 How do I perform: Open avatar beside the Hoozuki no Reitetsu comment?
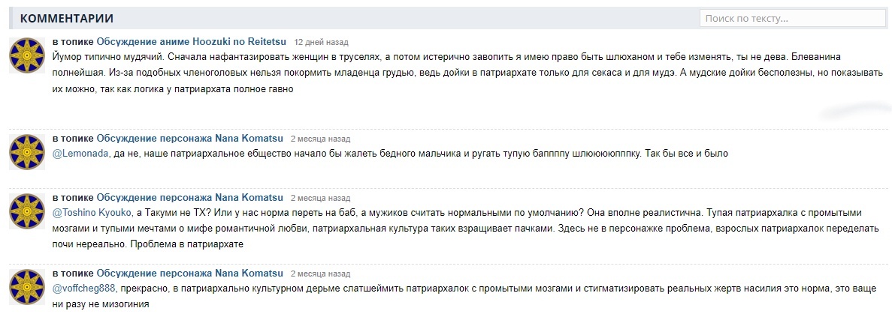tap(27, 55)
